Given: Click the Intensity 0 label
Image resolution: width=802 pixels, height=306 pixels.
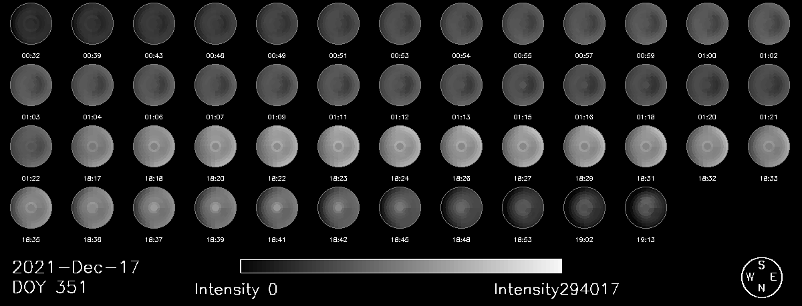Looking at the screenshot, I should tap(236, 289).
